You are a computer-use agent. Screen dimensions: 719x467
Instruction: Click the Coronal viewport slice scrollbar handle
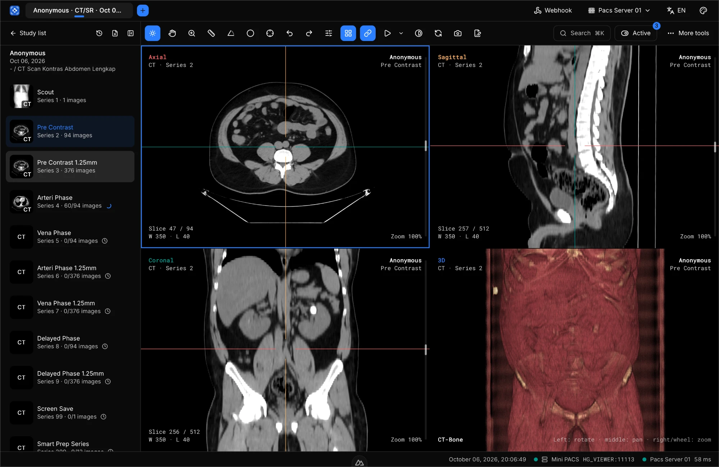[426, 350]
